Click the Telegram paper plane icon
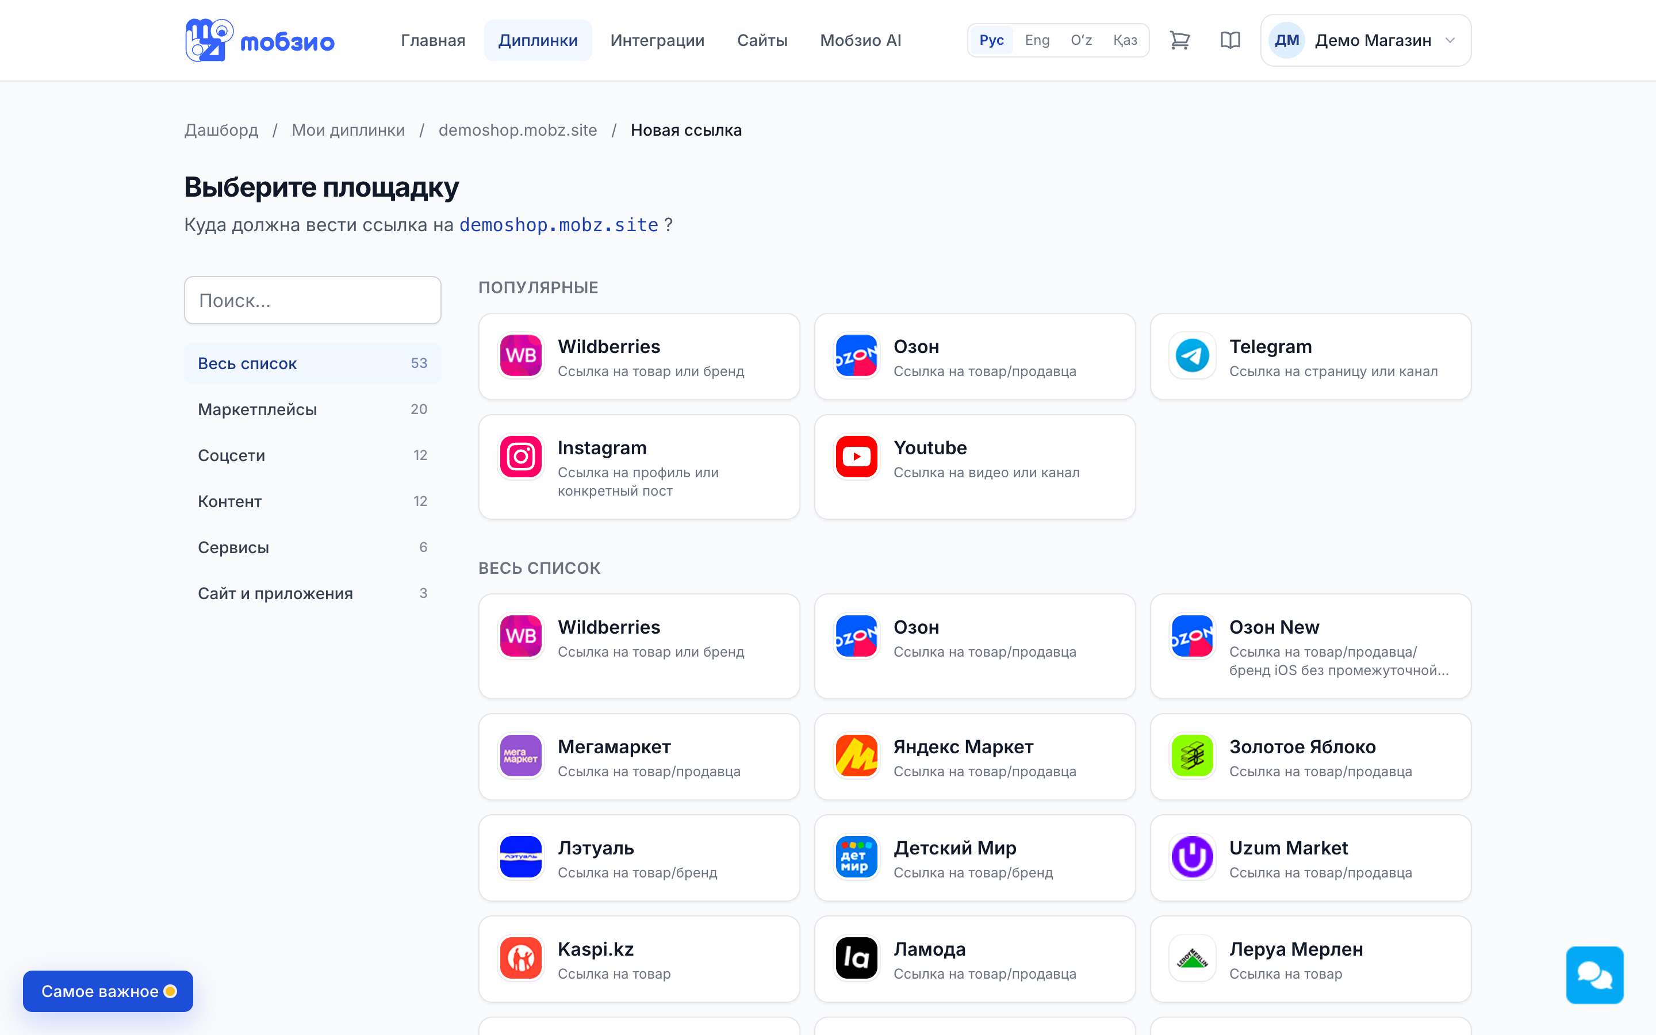Viewport: 1656px width, 1035px height. pyautogui.click(x=1192, y=356)
